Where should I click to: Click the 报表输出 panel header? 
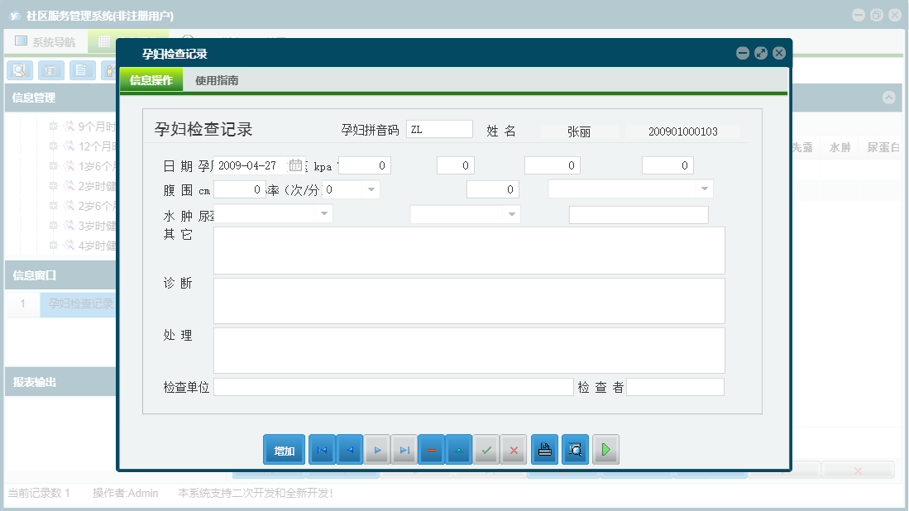tap(60, 382)
